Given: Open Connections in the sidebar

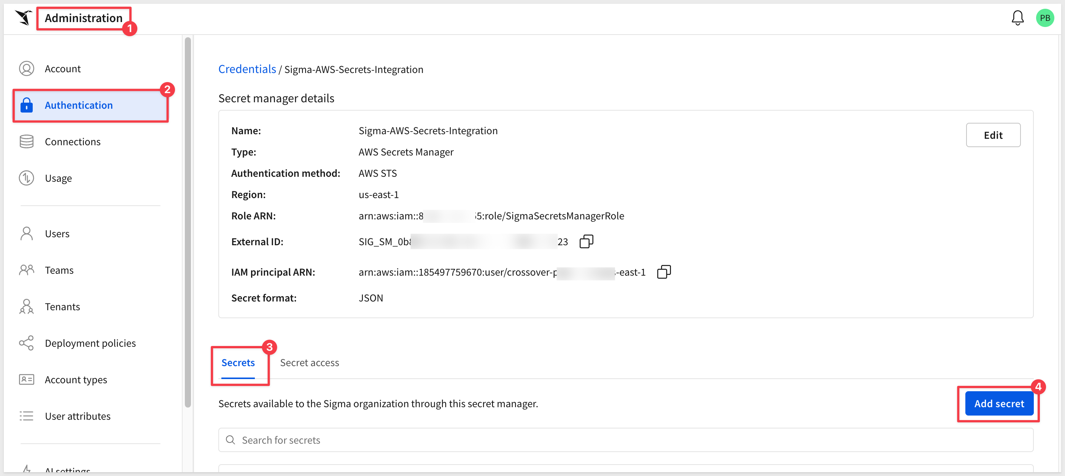Looking at the screenshot, I should (x=73, y=141).
